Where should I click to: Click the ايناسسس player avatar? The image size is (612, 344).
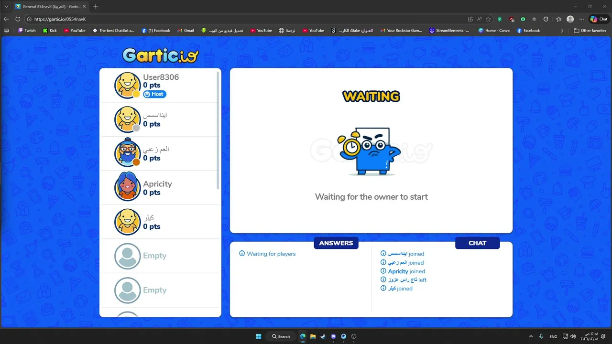point(127,119)
